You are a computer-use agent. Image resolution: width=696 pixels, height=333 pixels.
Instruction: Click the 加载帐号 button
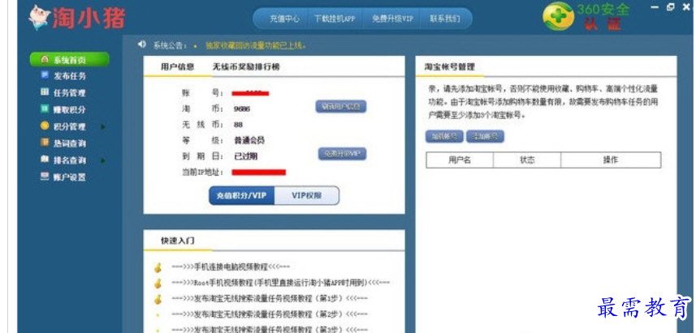coord(444,136)
